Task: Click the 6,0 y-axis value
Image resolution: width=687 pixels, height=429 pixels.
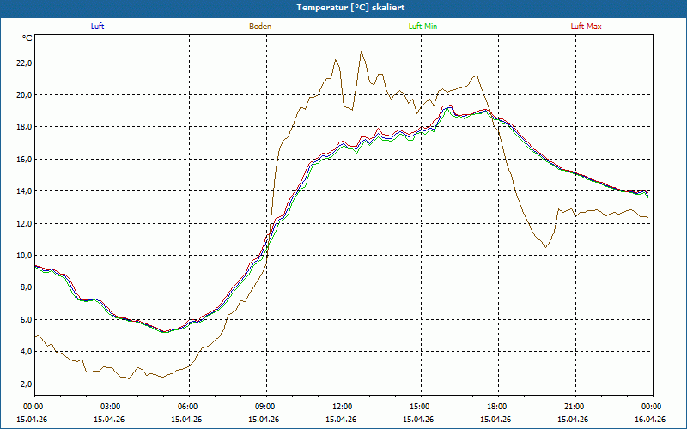Action: [27, 320]
